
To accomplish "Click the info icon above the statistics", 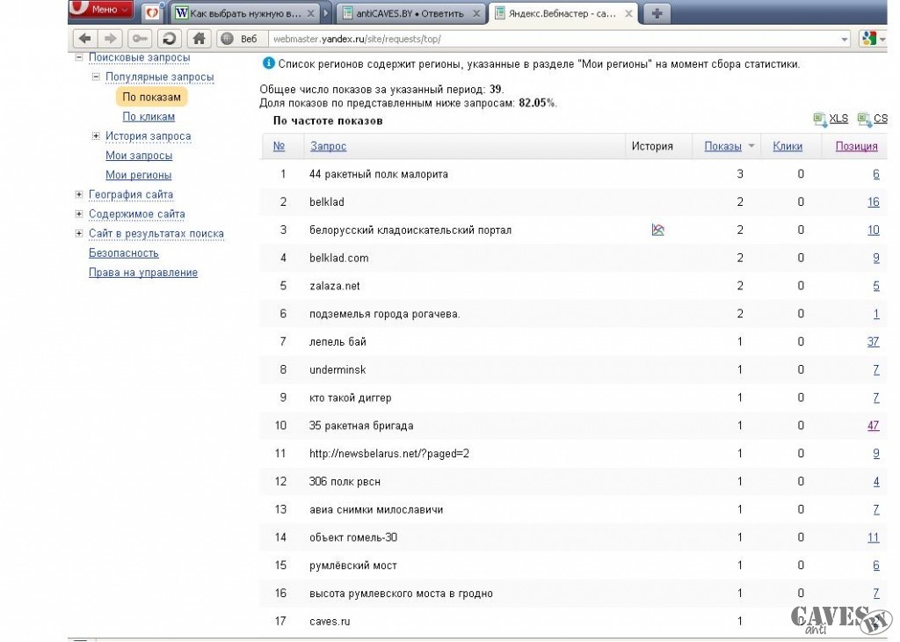I will click(268, 64).
